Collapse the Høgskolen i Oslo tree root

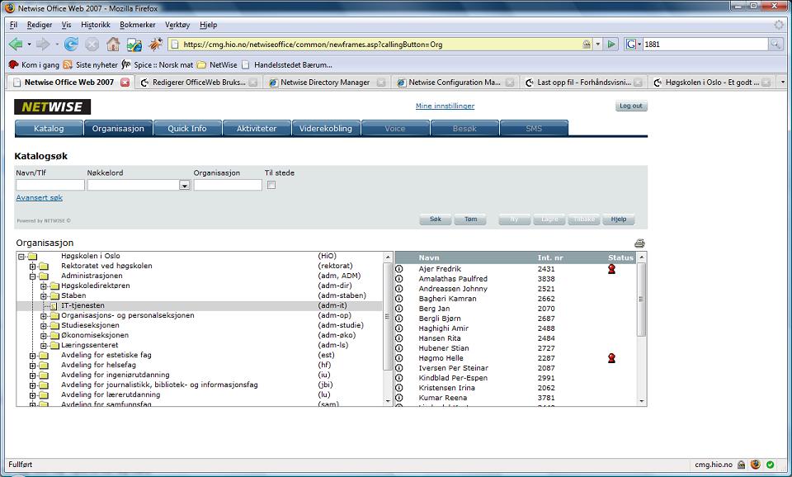pyautogui.click(x=21, y=256)
